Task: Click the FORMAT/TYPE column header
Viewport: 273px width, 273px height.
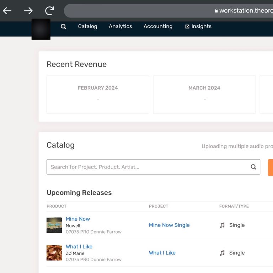Action: [x=234, y=206]
